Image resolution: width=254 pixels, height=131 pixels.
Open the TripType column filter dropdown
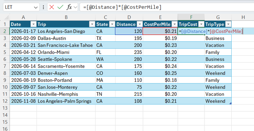click(228, 24)
